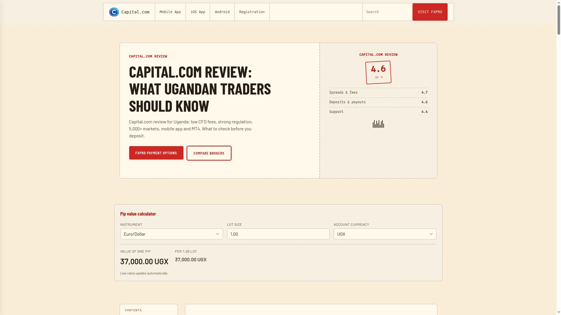Open the Instrument dropdown showing Euro/Dollar
Screen dimensions: 561x315
172,234
